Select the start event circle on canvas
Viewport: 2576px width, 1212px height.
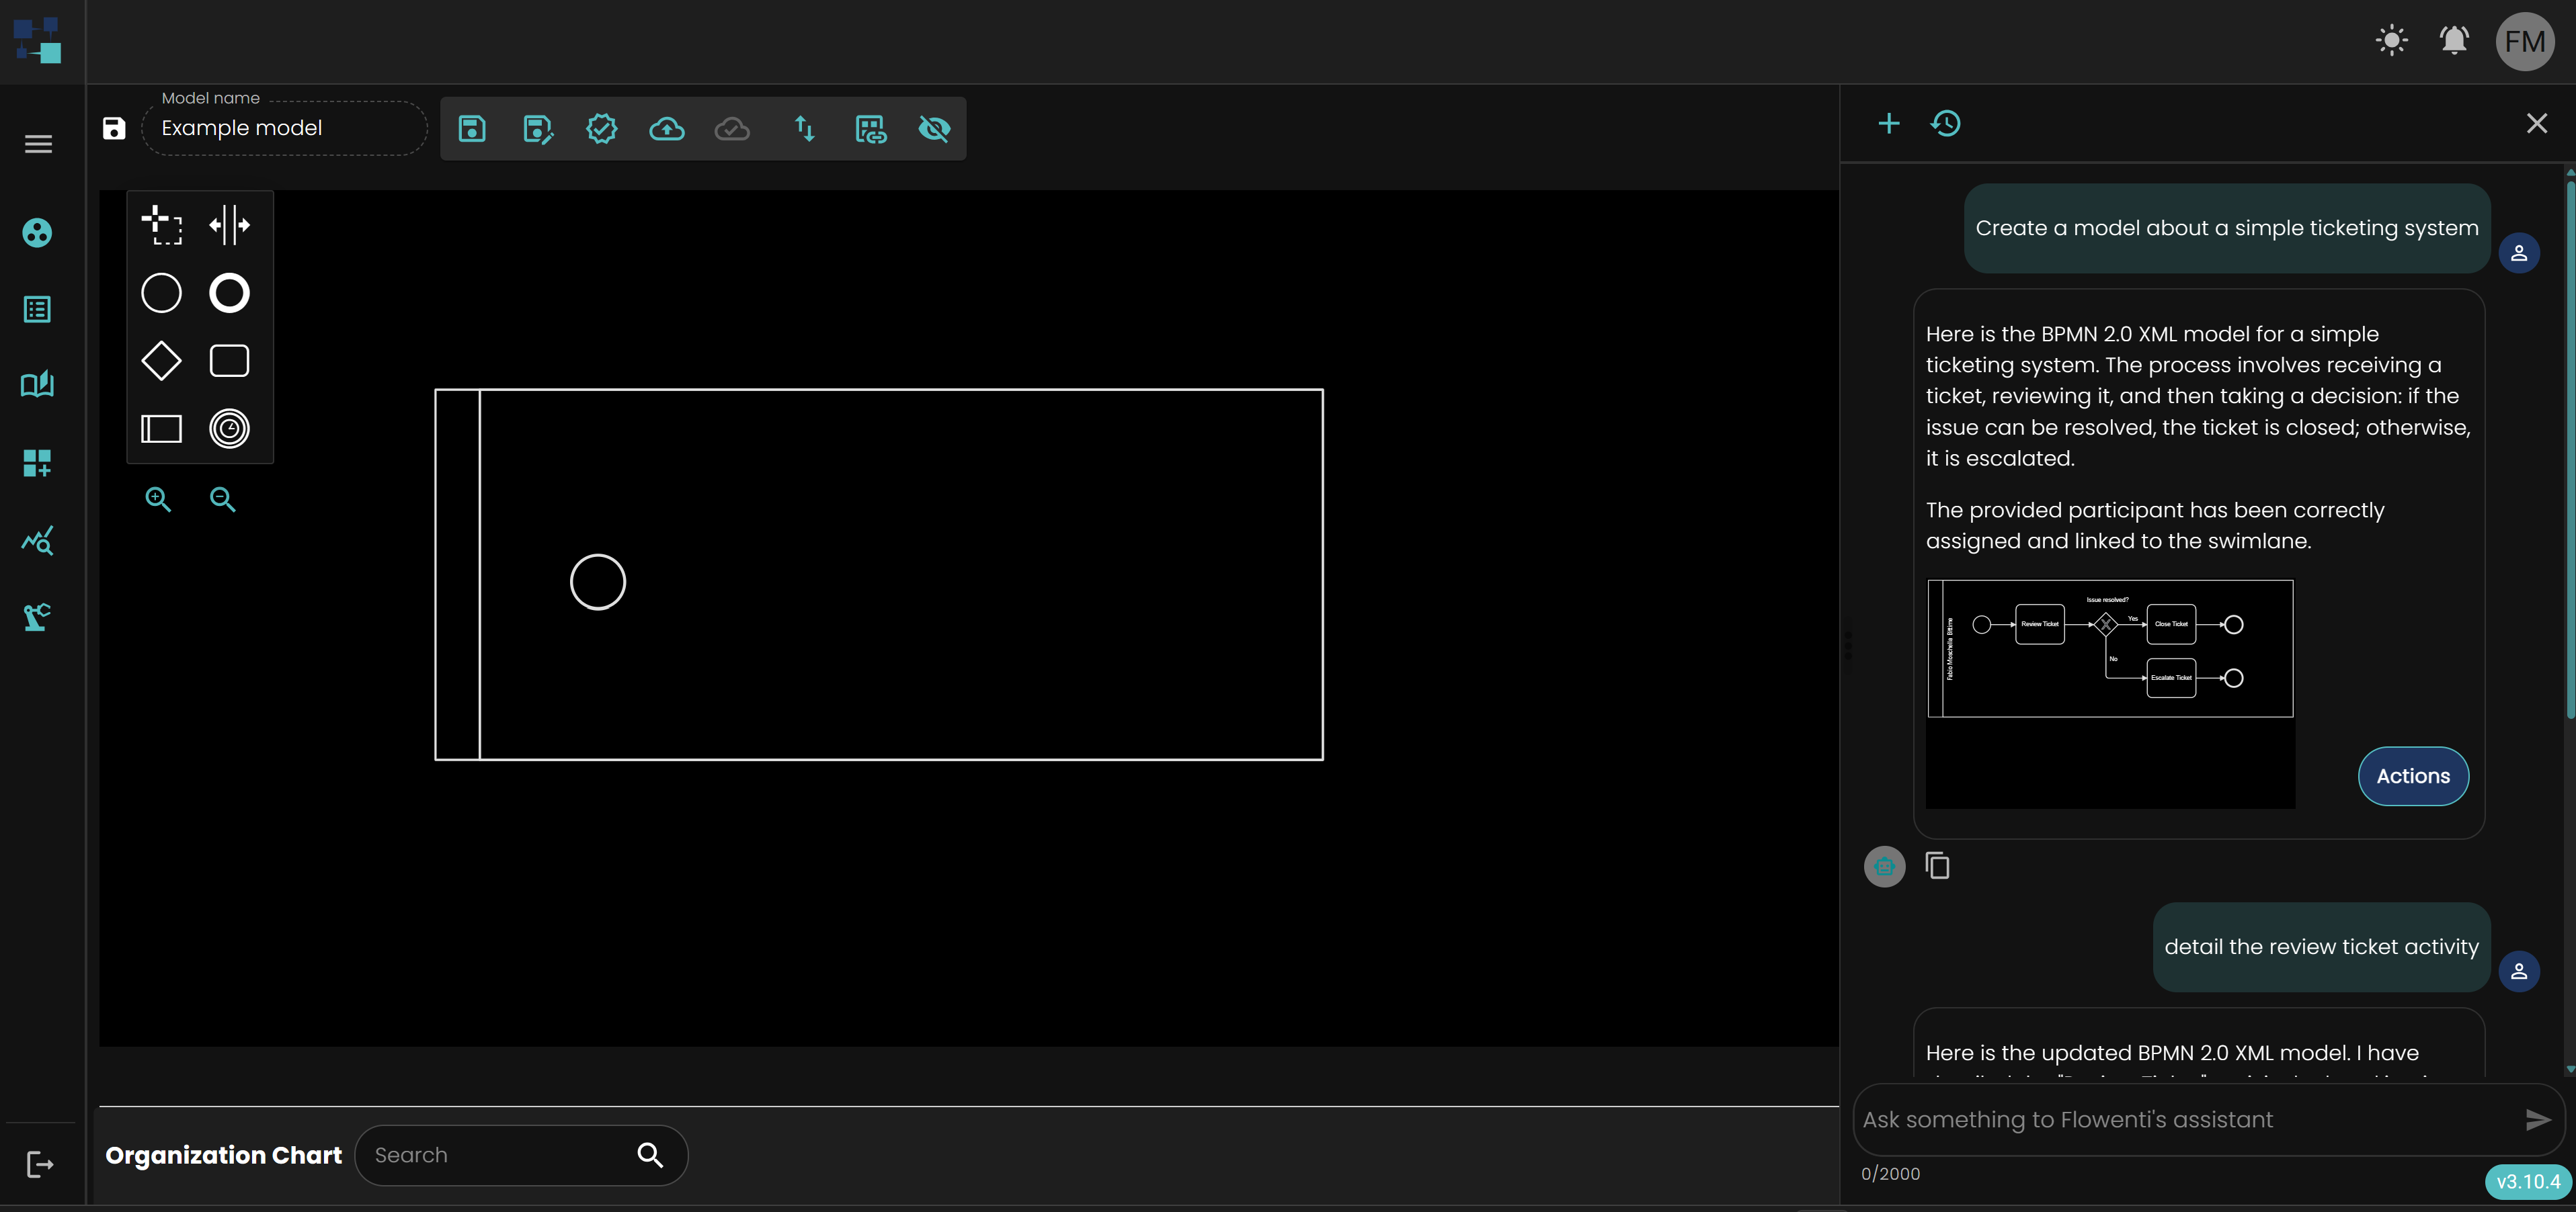(x=598, y=582)
